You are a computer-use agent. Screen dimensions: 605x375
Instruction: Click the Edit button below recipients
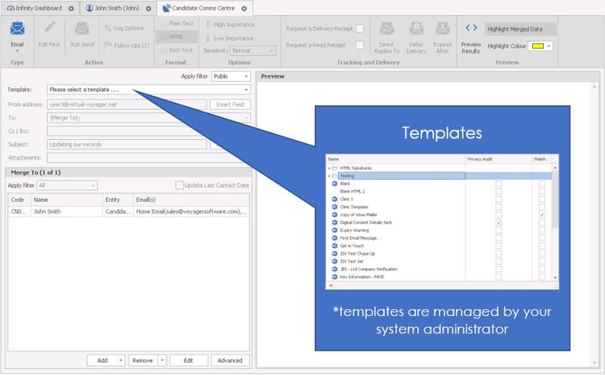click(x=188, y=361)
